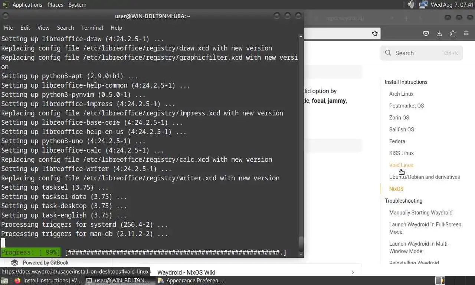475x285 pixels.
Task: Click the clock showing Wed Aug 7, 07:41
Action: pyautogui.click(x=452, y=5)
